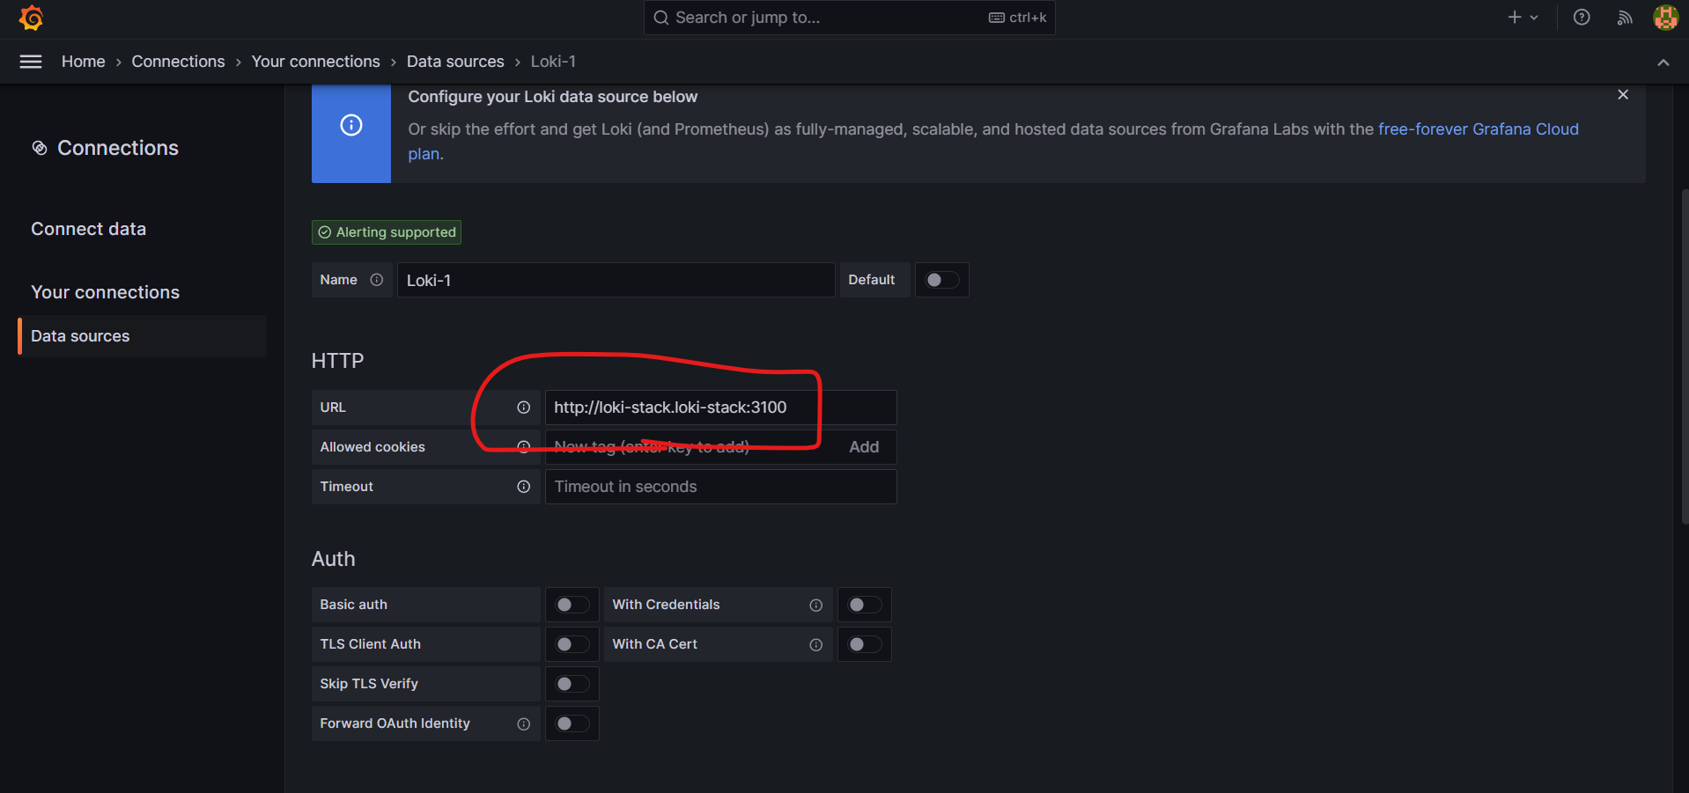Go to Connections breadcrumb

click(179, 62)
